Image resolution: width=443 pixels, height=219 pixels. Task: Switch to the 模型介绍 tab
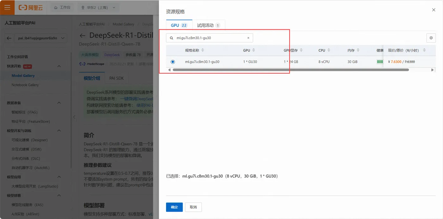92,78
